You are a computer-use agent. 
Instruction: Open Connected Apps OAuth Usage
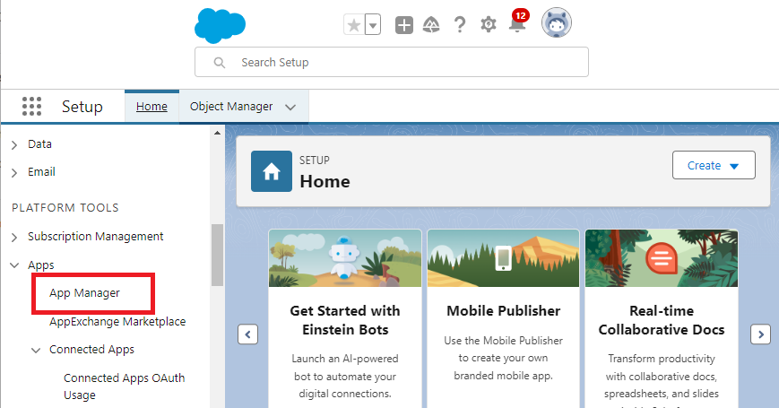pyautogui.click(x=125, y=386)
